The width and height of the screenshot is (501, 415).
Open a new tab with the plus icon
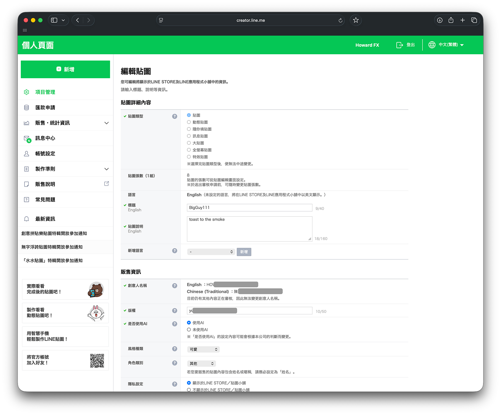(x=463, y=20)
